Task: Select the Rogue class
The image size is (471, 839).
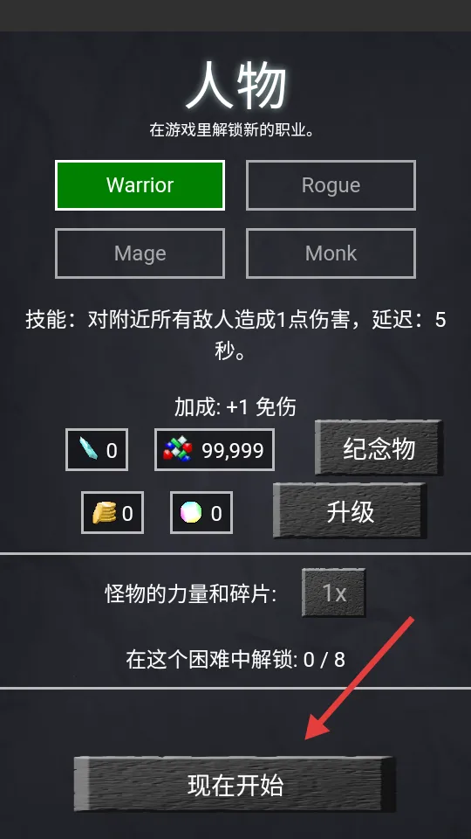Action: pos(331,185)
